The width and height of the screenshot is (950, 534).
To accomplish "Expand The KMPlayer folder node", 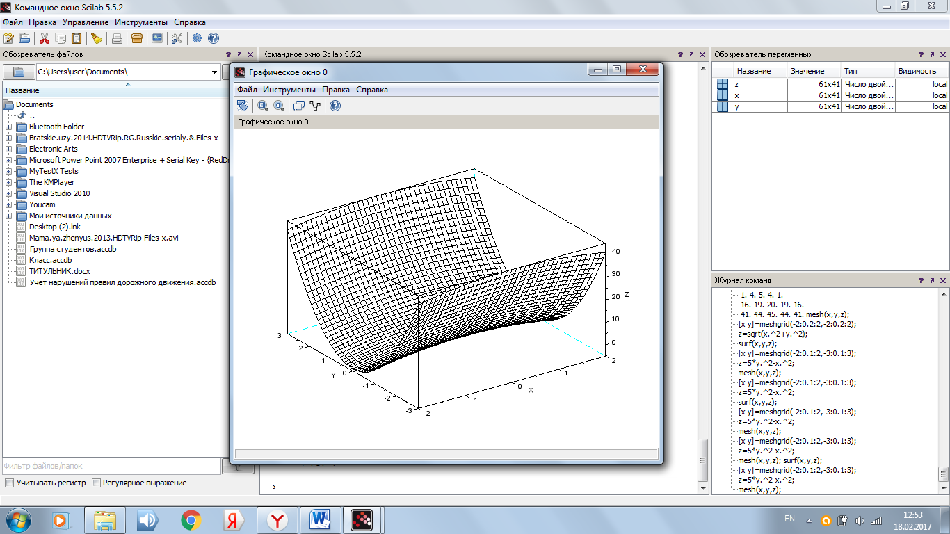I will [8, 182].
